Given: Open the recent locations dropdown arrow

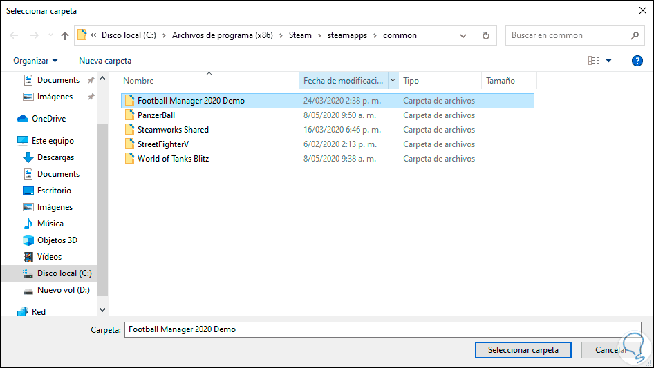Looking at the screenshot, I should pos(50,35).
